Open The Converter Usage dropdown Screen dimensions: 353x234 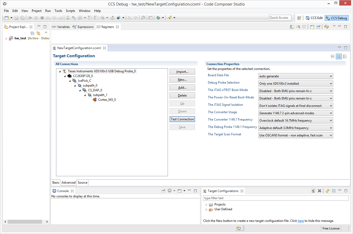pyautogui.click(x=296, y=113)
